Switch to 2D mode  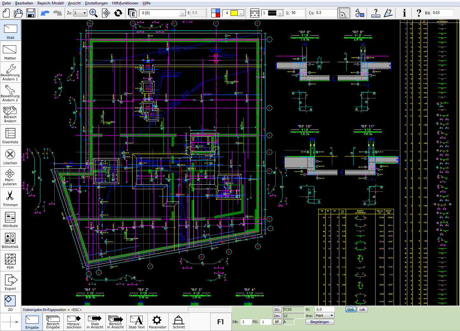(10, 303)
